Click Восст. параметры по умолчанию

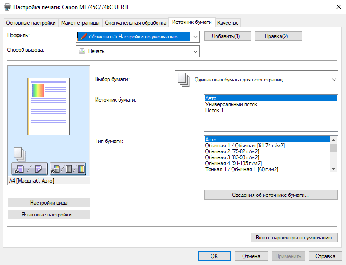(x=294, y=238)
